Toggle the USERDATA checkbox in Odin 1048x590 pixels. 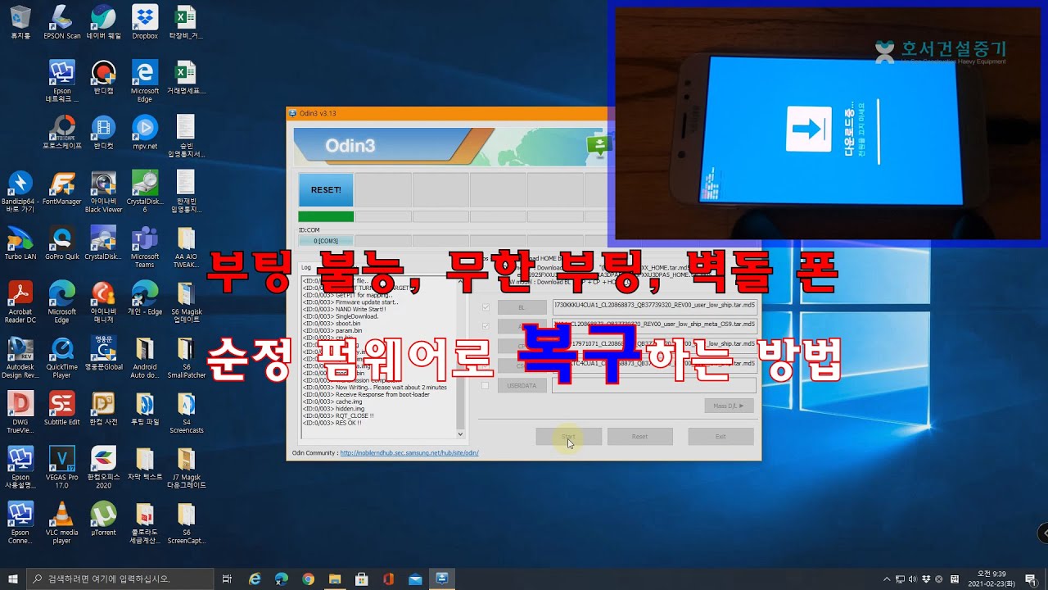486,385
